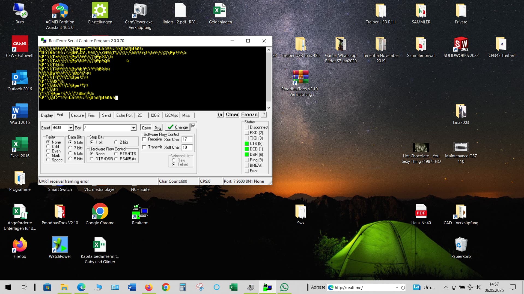Click the Change button

177,127
